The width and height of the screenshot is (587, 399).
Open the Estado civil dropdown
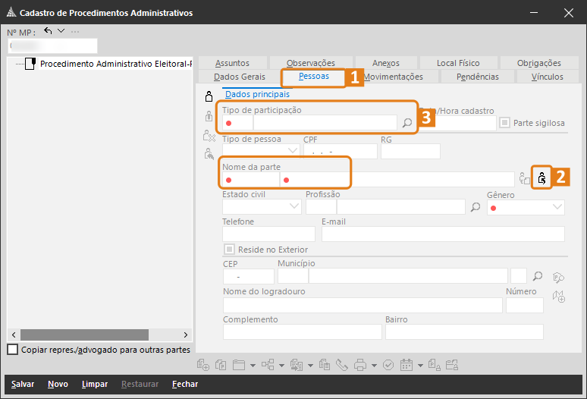point(294,206)
